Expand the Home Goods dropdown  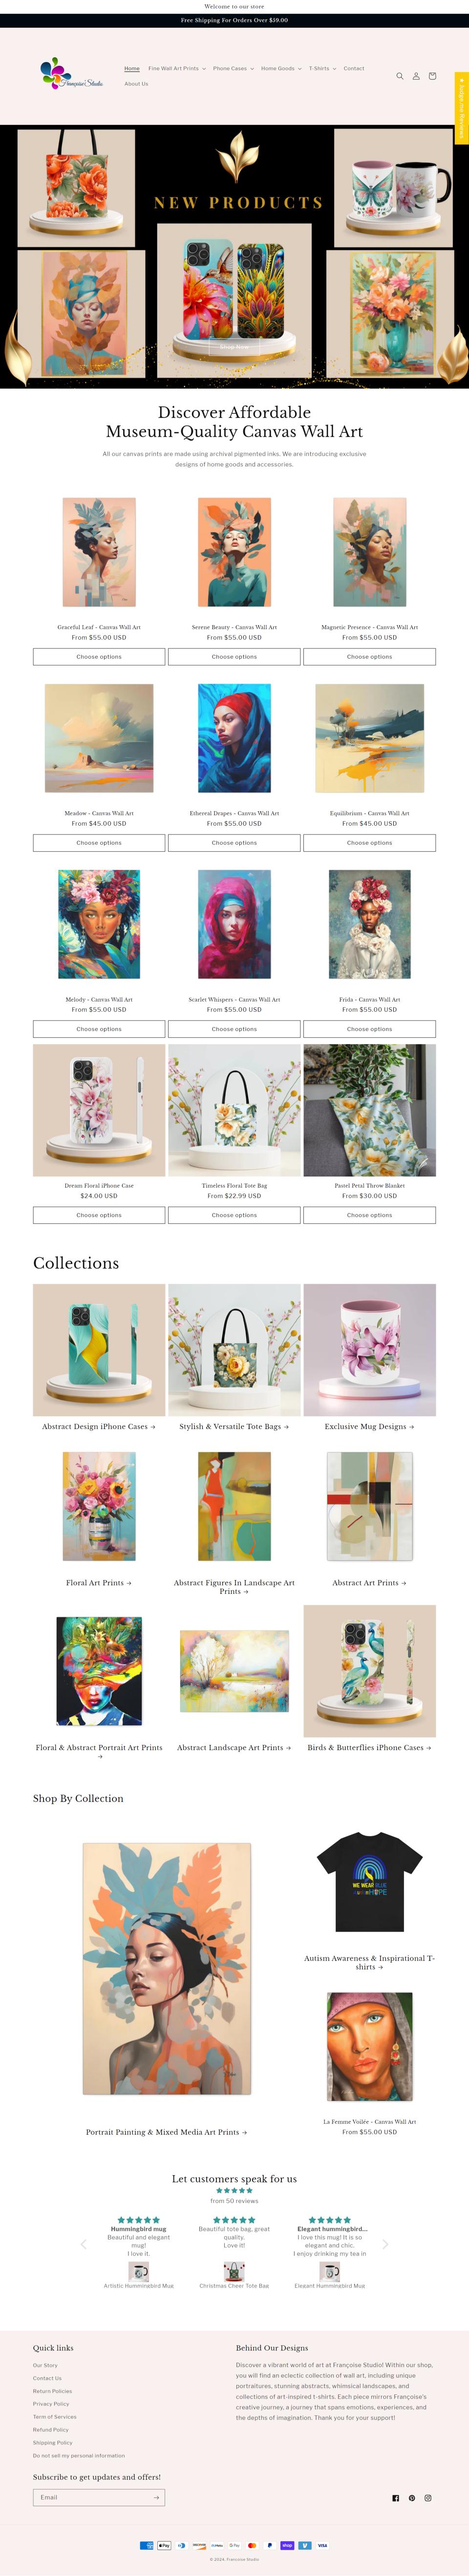point(281,68)
